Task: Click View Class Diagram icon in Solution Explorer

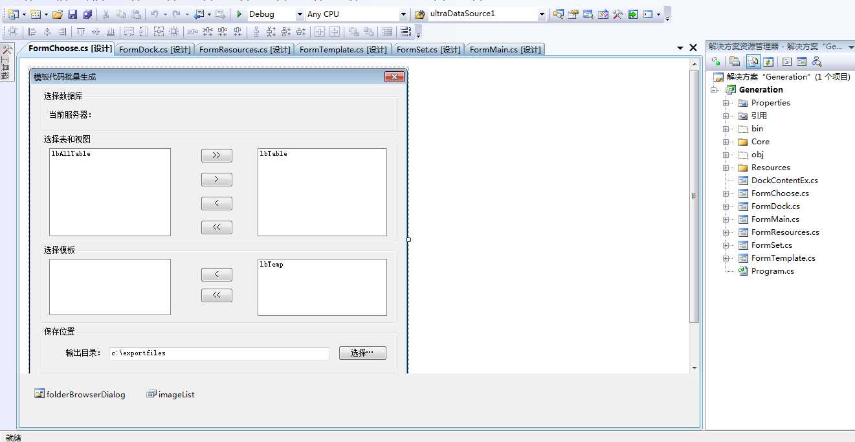Action: click(x=817, y=61)
